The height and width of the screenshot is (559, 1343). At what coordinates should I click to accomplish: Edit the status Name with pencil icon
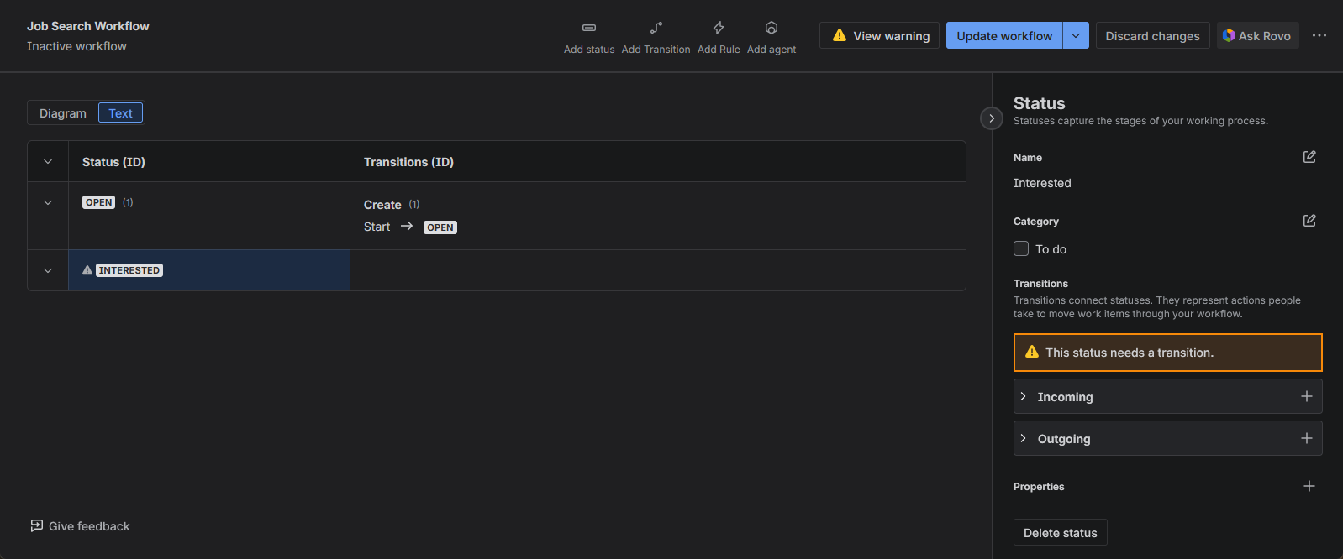click(1309, 157)
